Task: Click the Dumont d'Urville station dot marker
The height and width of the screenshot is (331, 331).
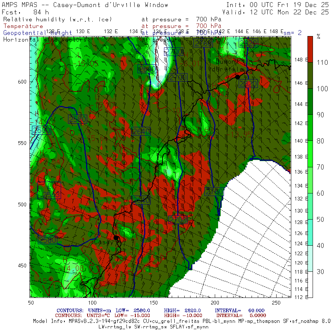Action: click(238, 77)
